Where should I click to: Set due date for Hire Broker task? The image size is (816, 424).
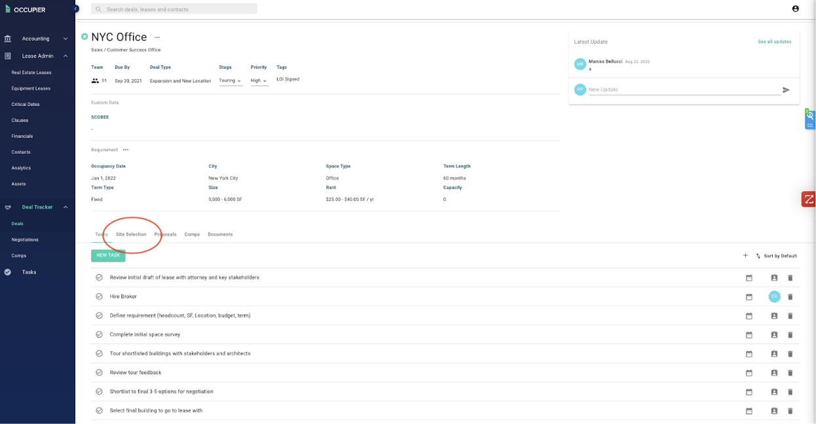point(749,296)
